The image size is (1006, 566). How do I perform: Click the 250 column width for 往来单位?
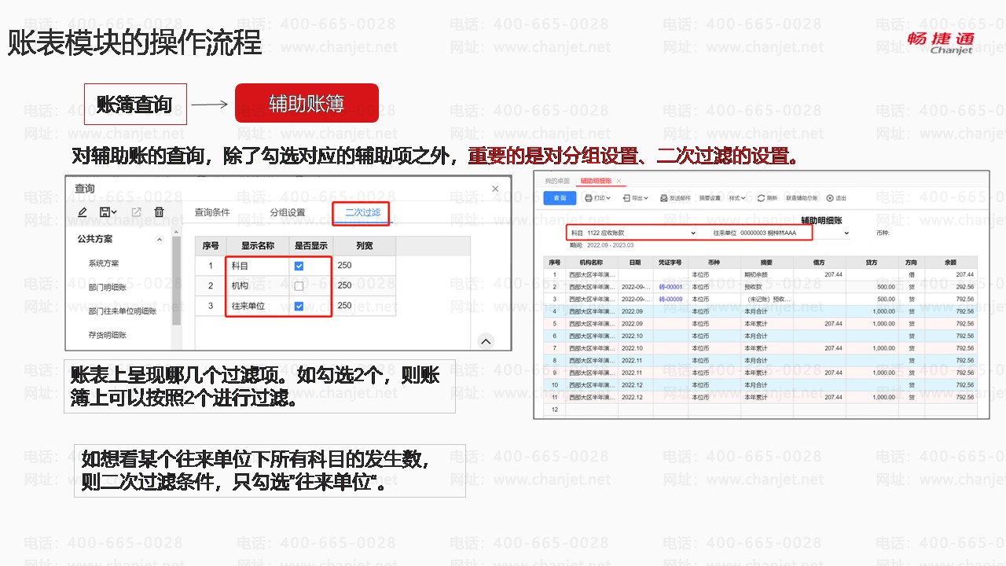[x=365, y=306]
